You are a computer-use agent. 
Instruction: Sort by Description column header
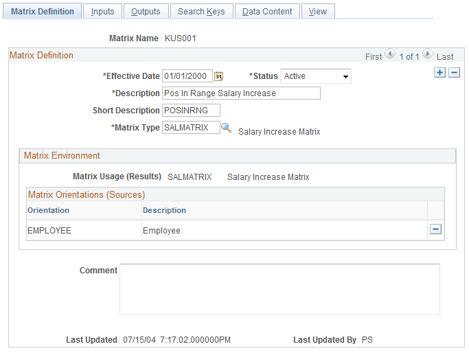pyautogui.click(x=164, y=210)
